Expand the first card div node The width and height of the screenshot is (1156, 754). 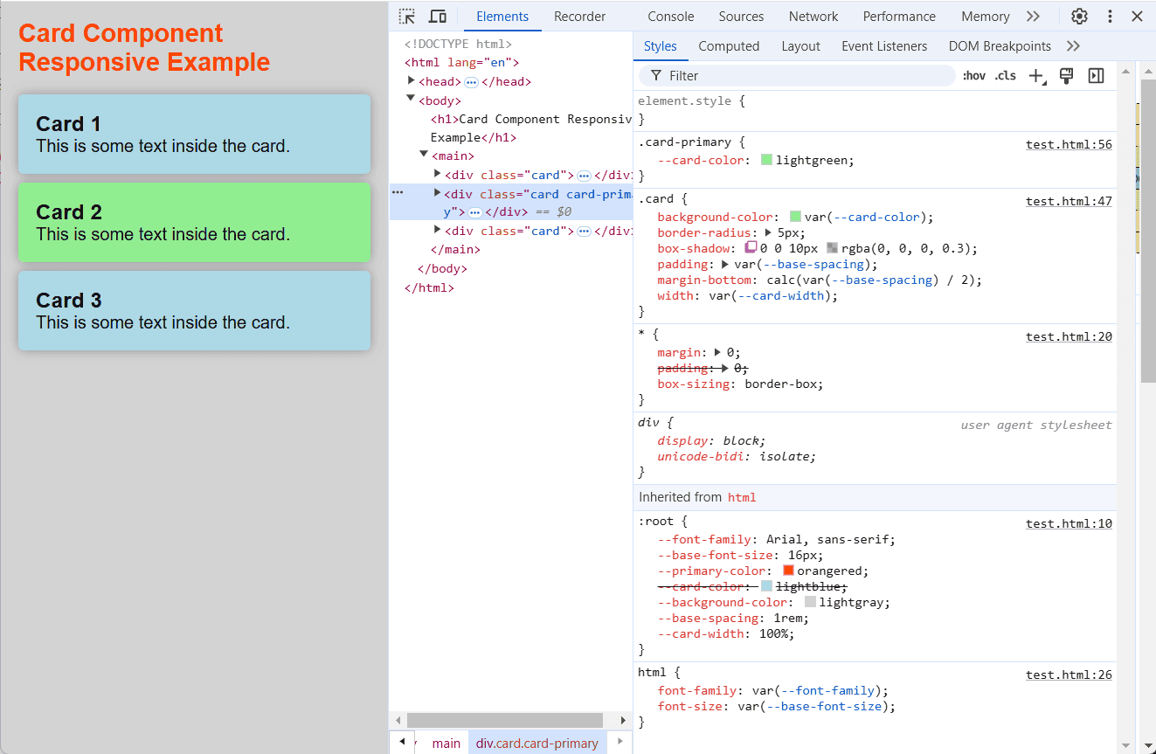tap(438, 174)
